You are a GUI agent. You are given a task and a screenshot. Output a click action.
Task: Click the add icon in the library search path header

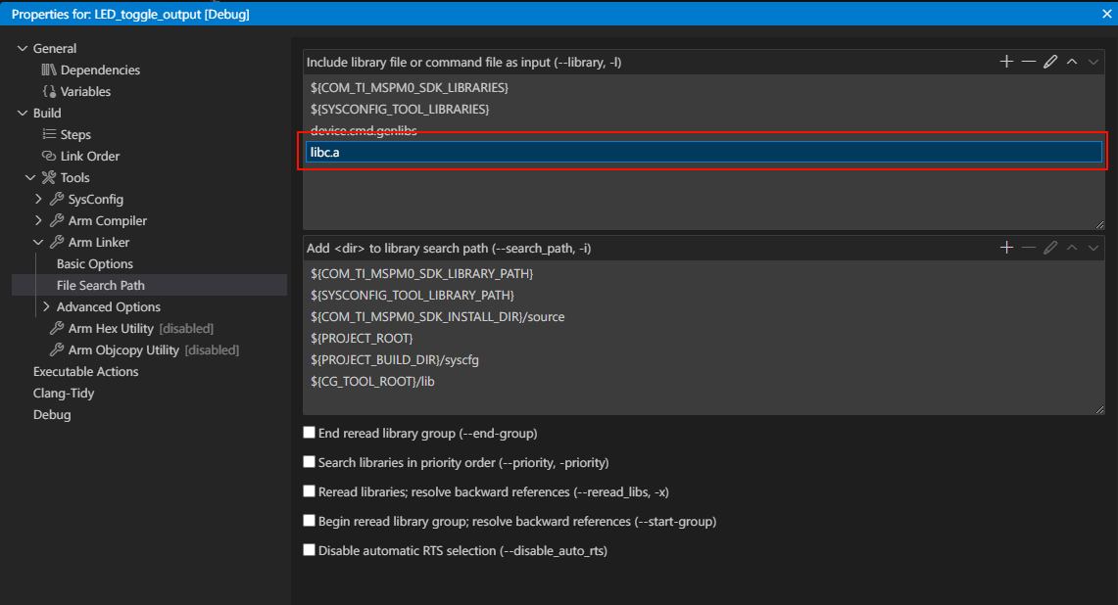tap(1006, 248)
